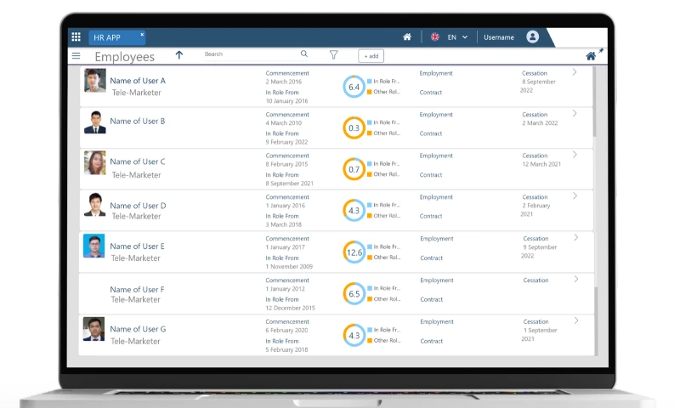Open the user profile avatar icon
The image size is (680, 408).
tap(533, 37)
